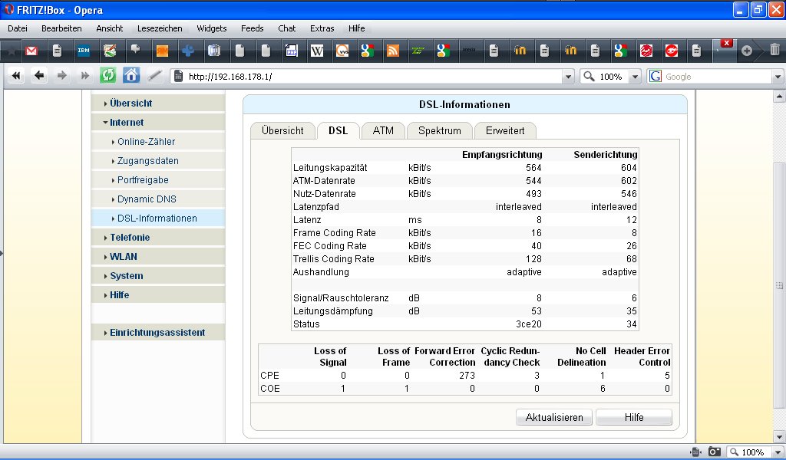Switch to the Spektrum tab
786x460 pixels.
[439, 130]
